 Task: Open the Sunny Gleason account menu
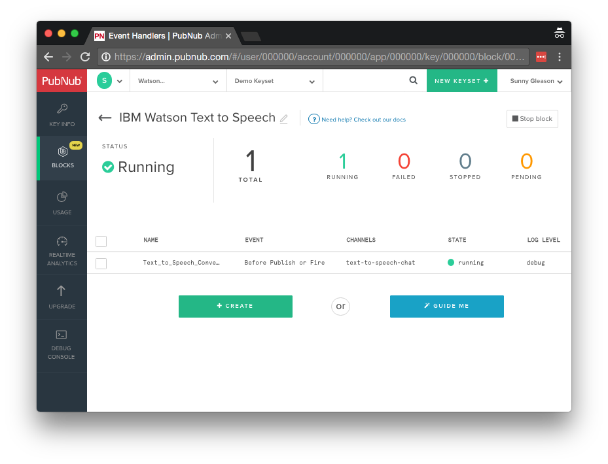[536, 81]
